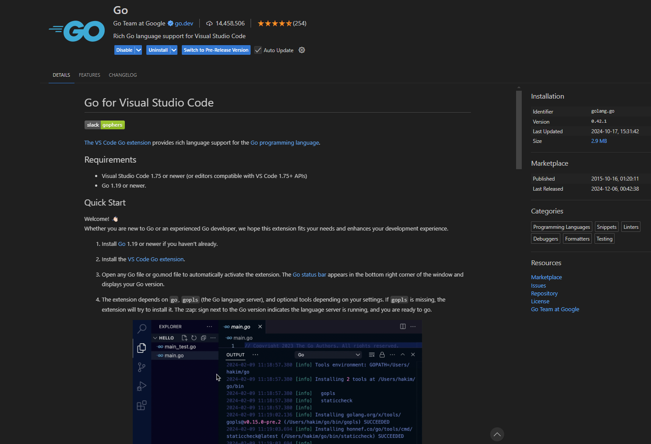Click the Go Team at Google publisher name in header

tap(139, 23)
